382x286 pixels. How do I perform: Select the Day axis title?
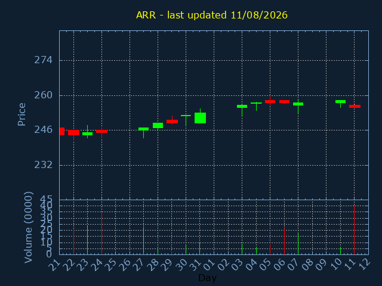207,278
